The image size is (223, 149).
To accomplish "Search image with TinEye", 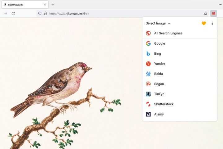I will pyautogui.click(x=179, y=94).
